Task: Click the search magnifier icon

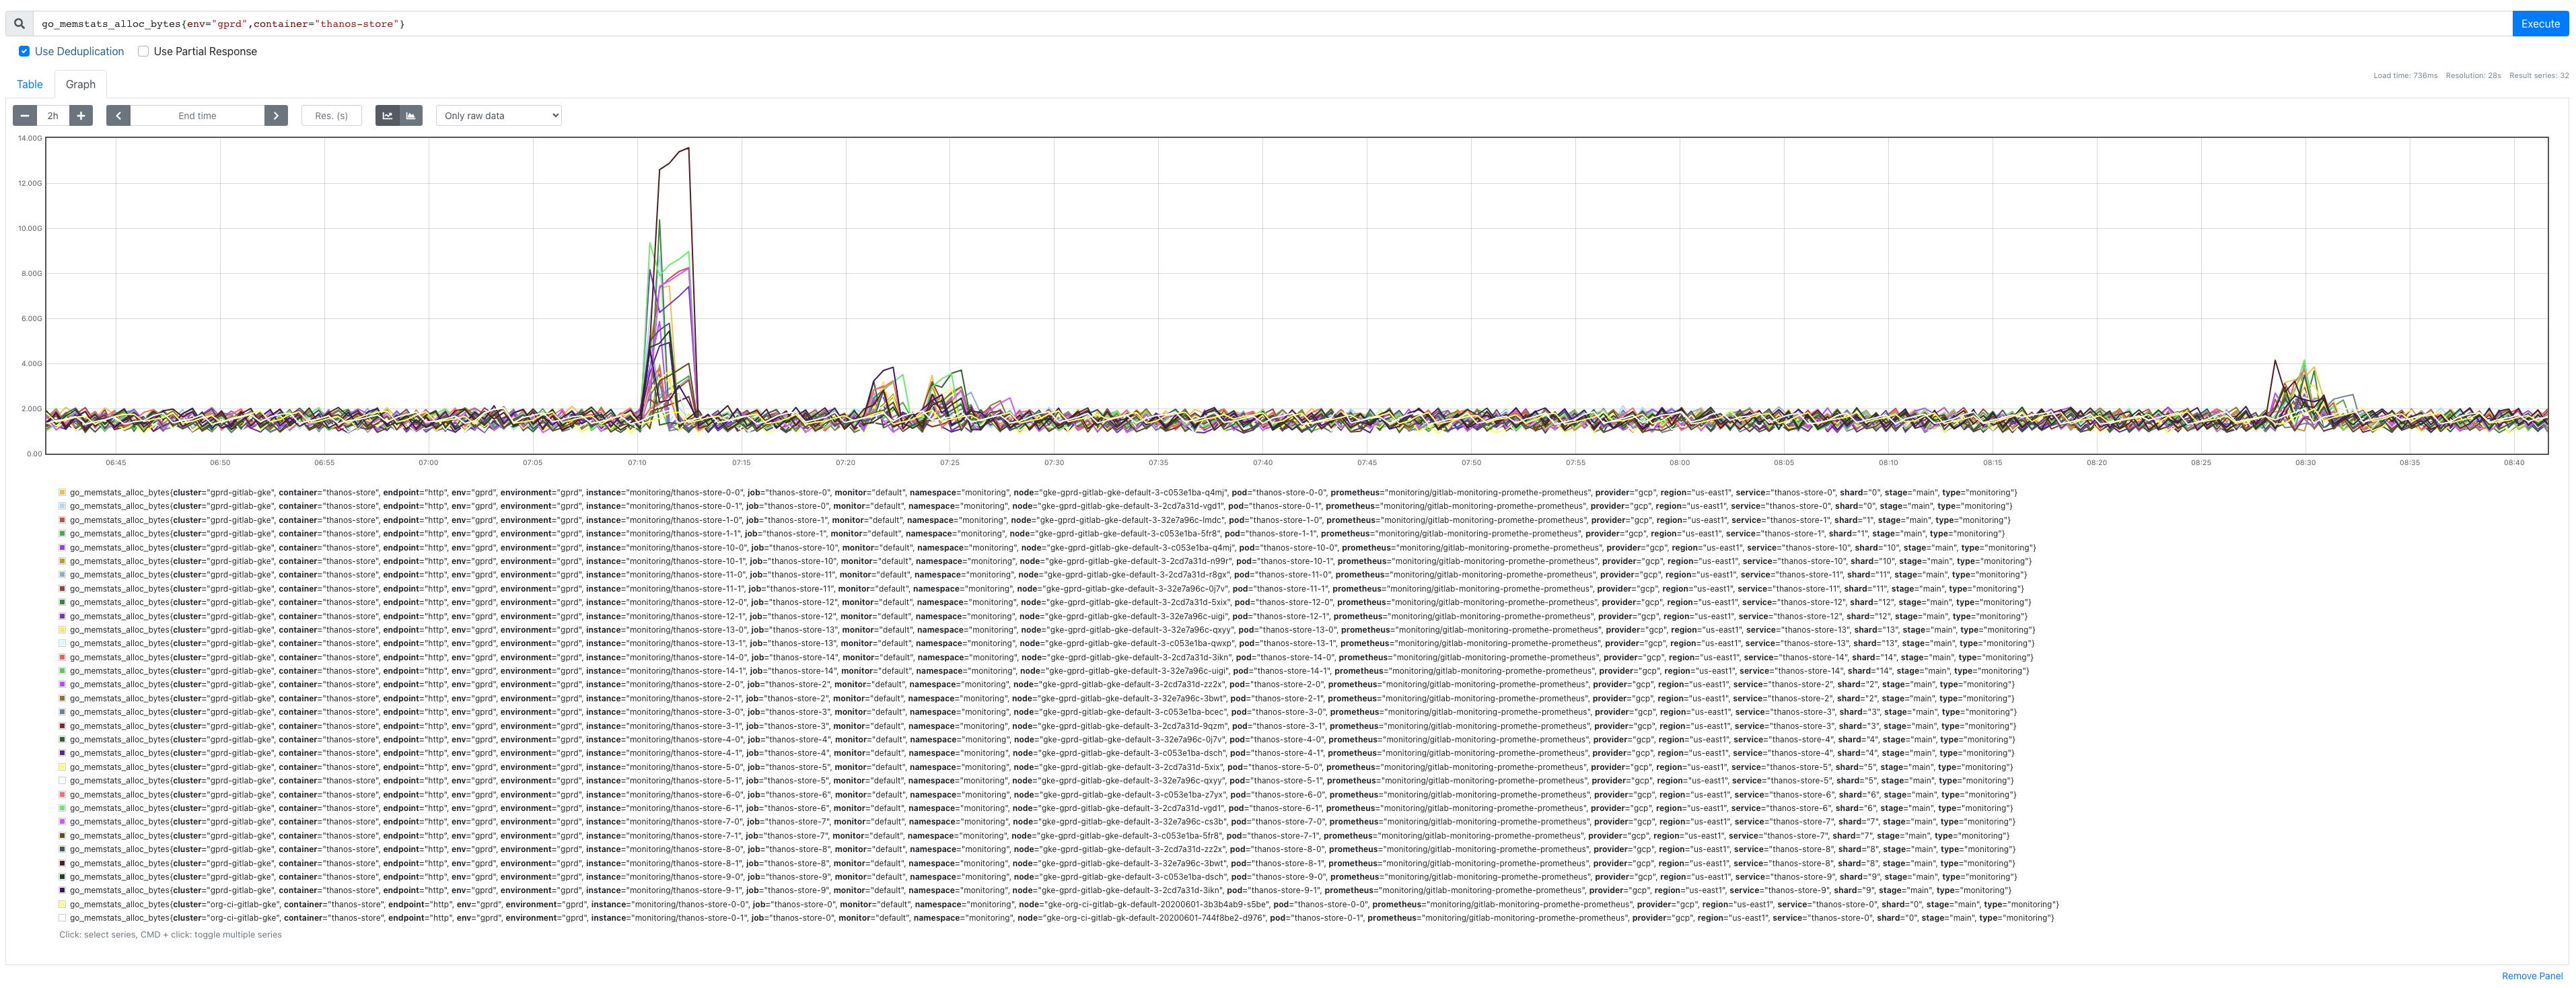Action: (x=19, y=24)
